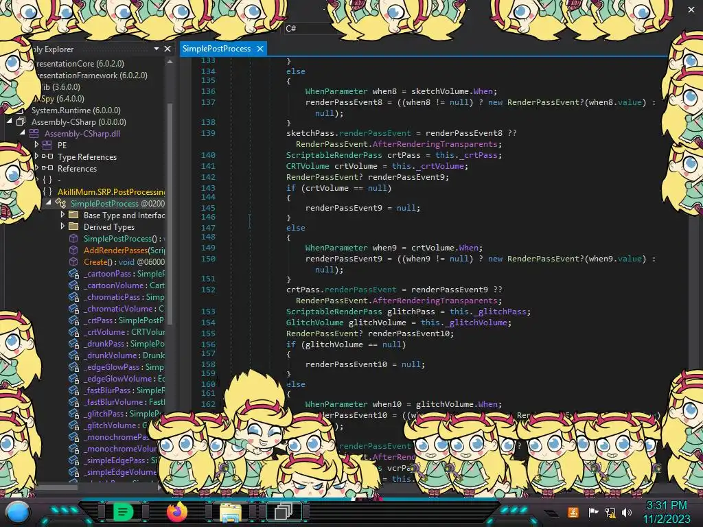
Task: Click the CRTVolume type on line 141
Action: tap(308, 166)
